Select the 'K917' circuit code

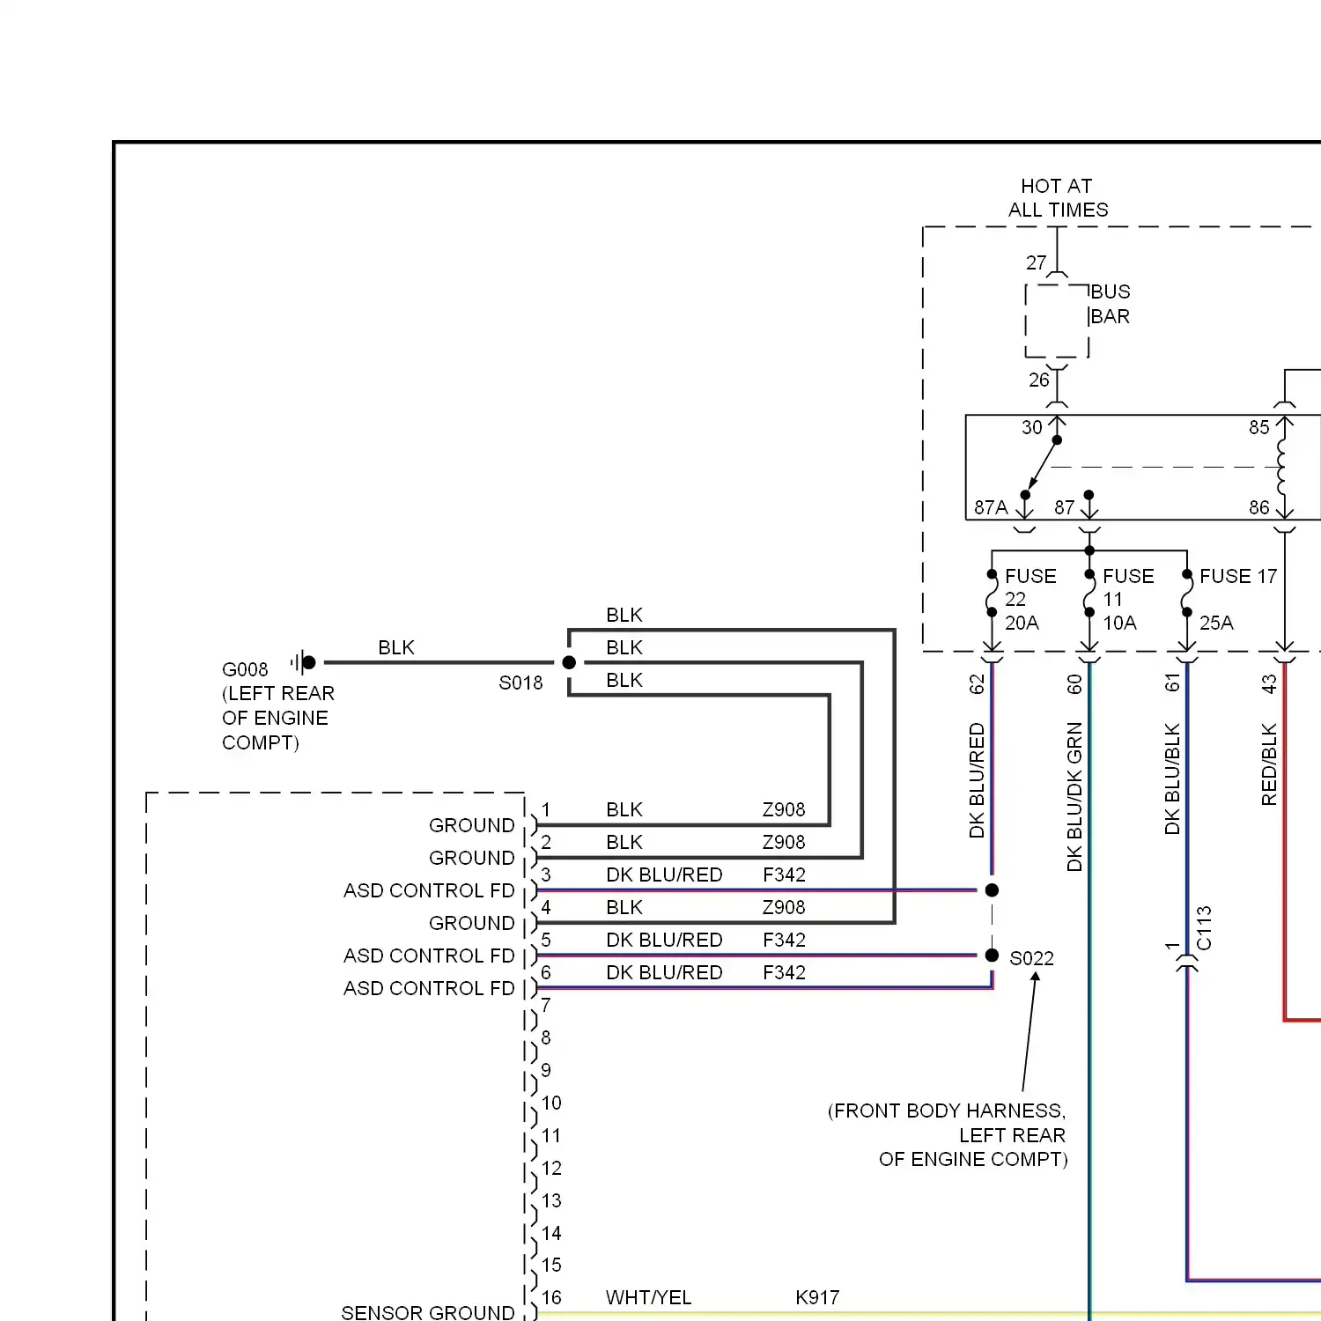817,1298
